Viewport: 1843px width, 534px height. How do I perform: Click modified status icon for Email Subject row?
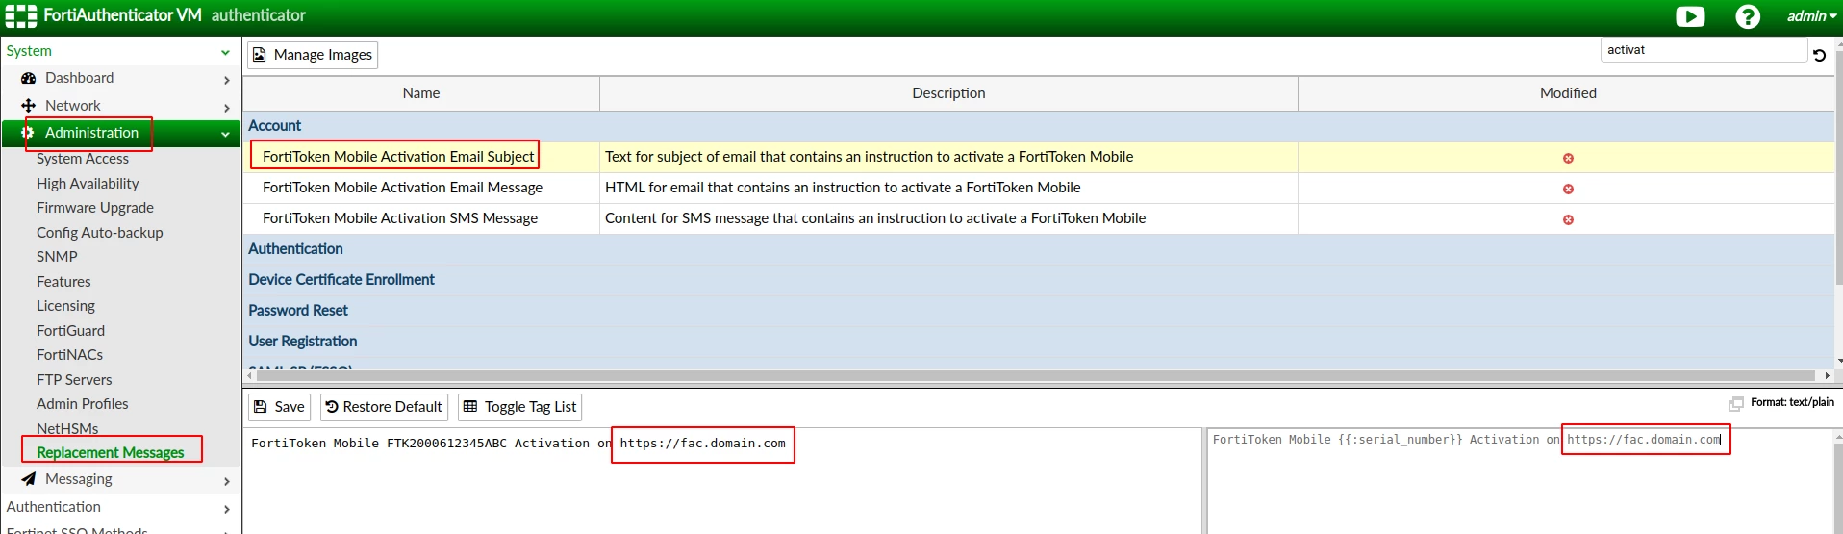coord(1568,158)
